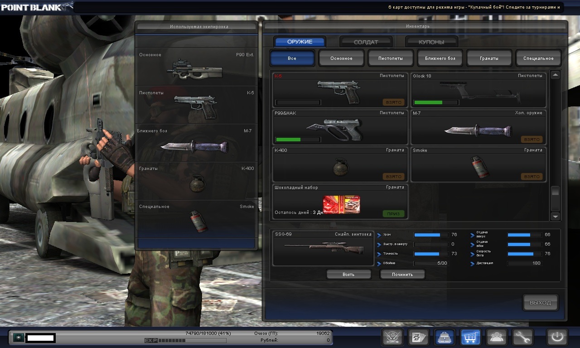Click the ВЗЯТО badge on the Smoke card
The image size is (580, 348).
point(532,176)
